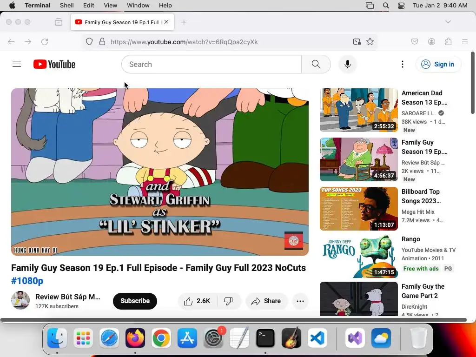Go to the YouTube home logo

54,64
